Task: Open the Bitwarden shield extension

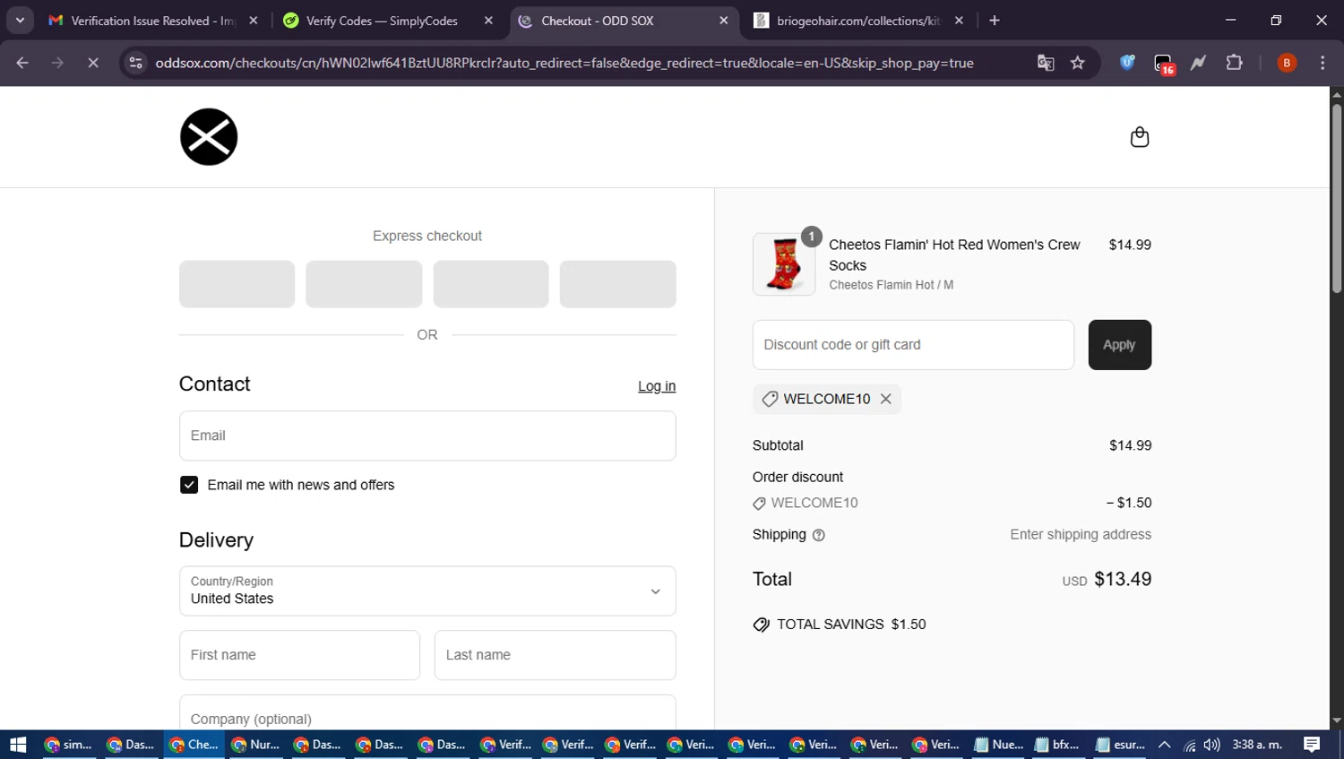Action: [x=1127, y=63]
